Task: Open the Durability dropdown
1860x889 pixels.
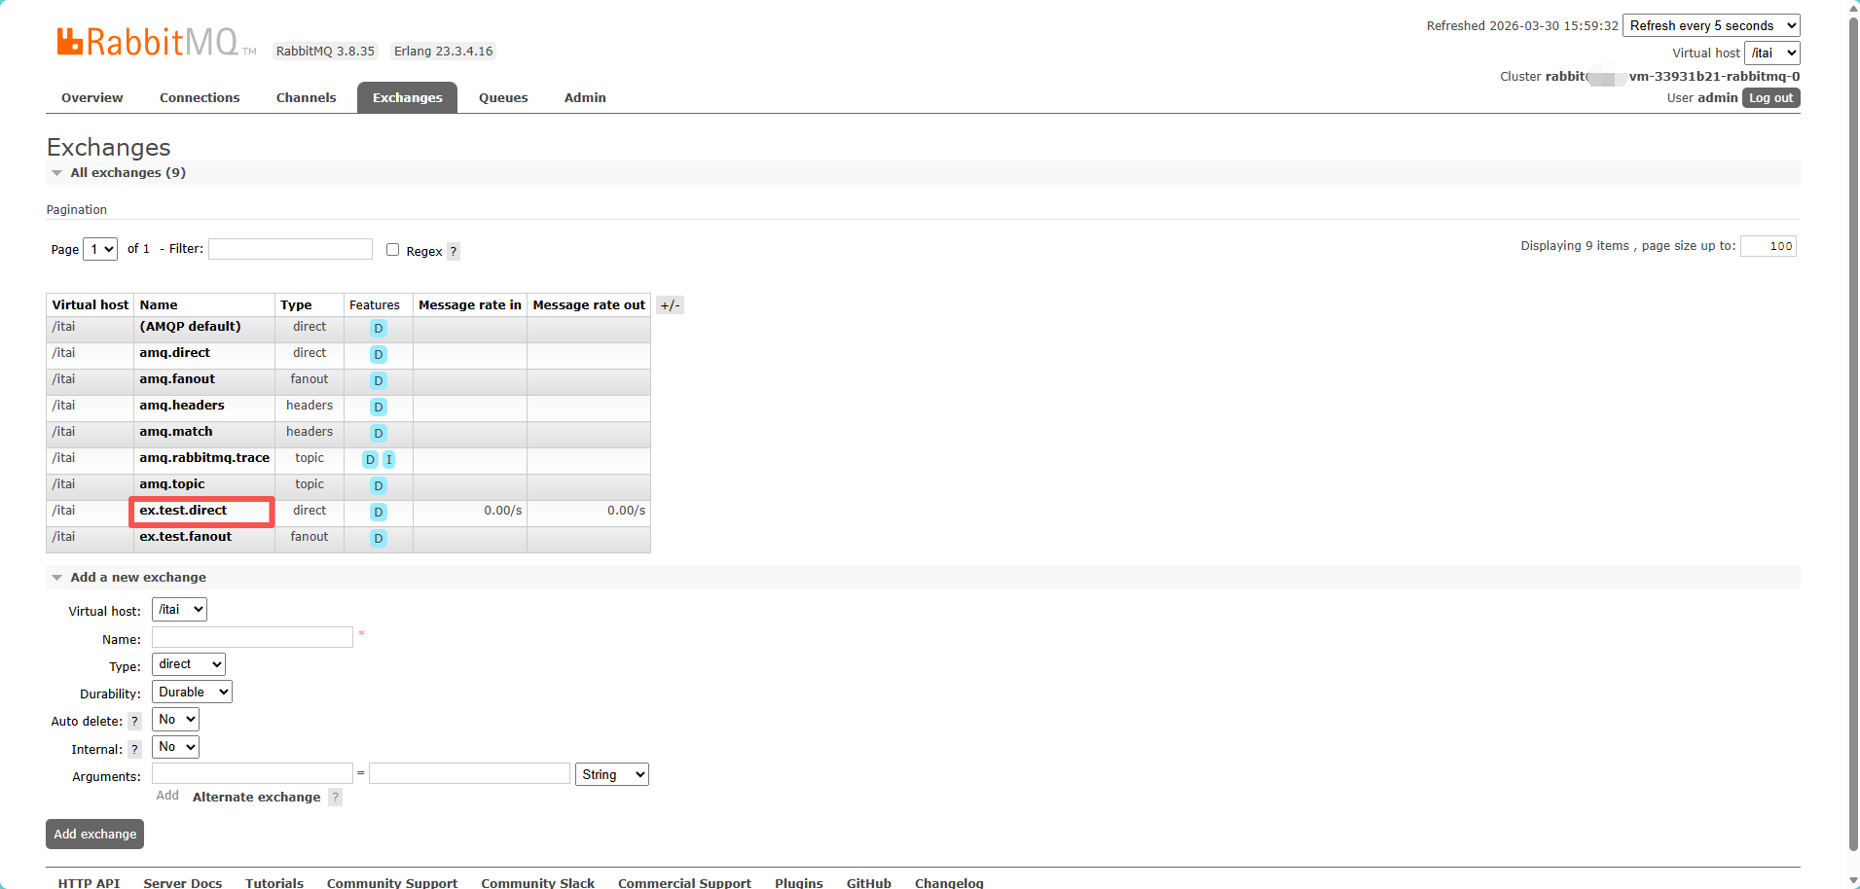Action: [192, 693]
